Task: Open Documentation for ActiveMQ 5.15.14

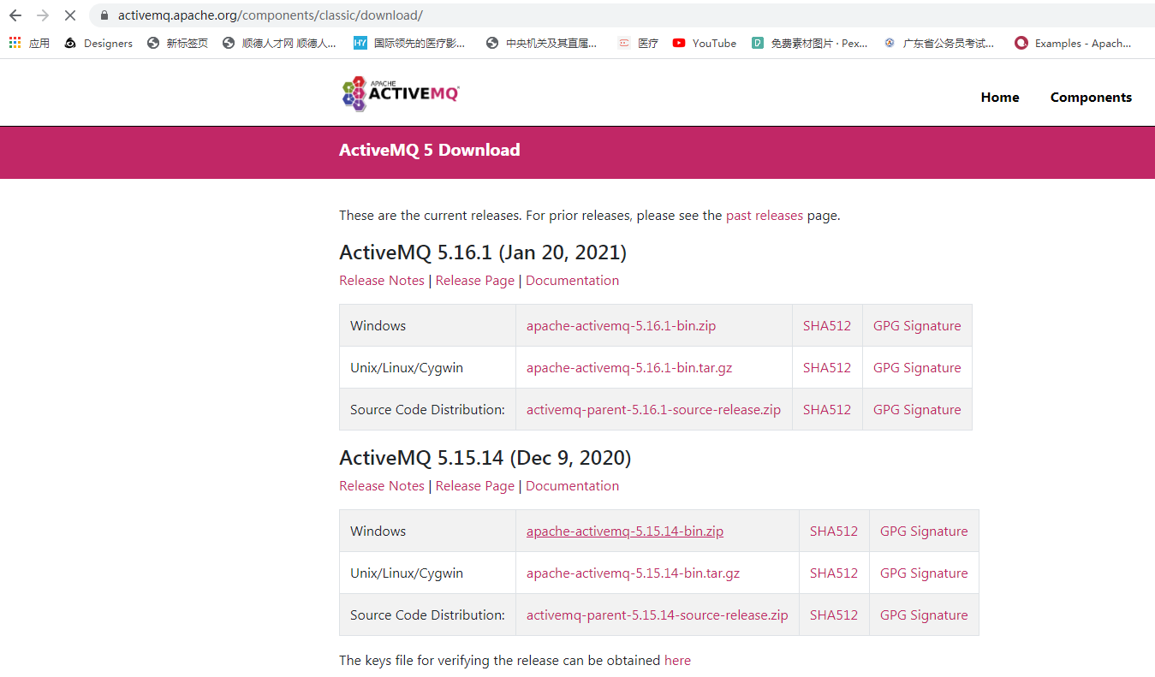Action: [572, 485]
